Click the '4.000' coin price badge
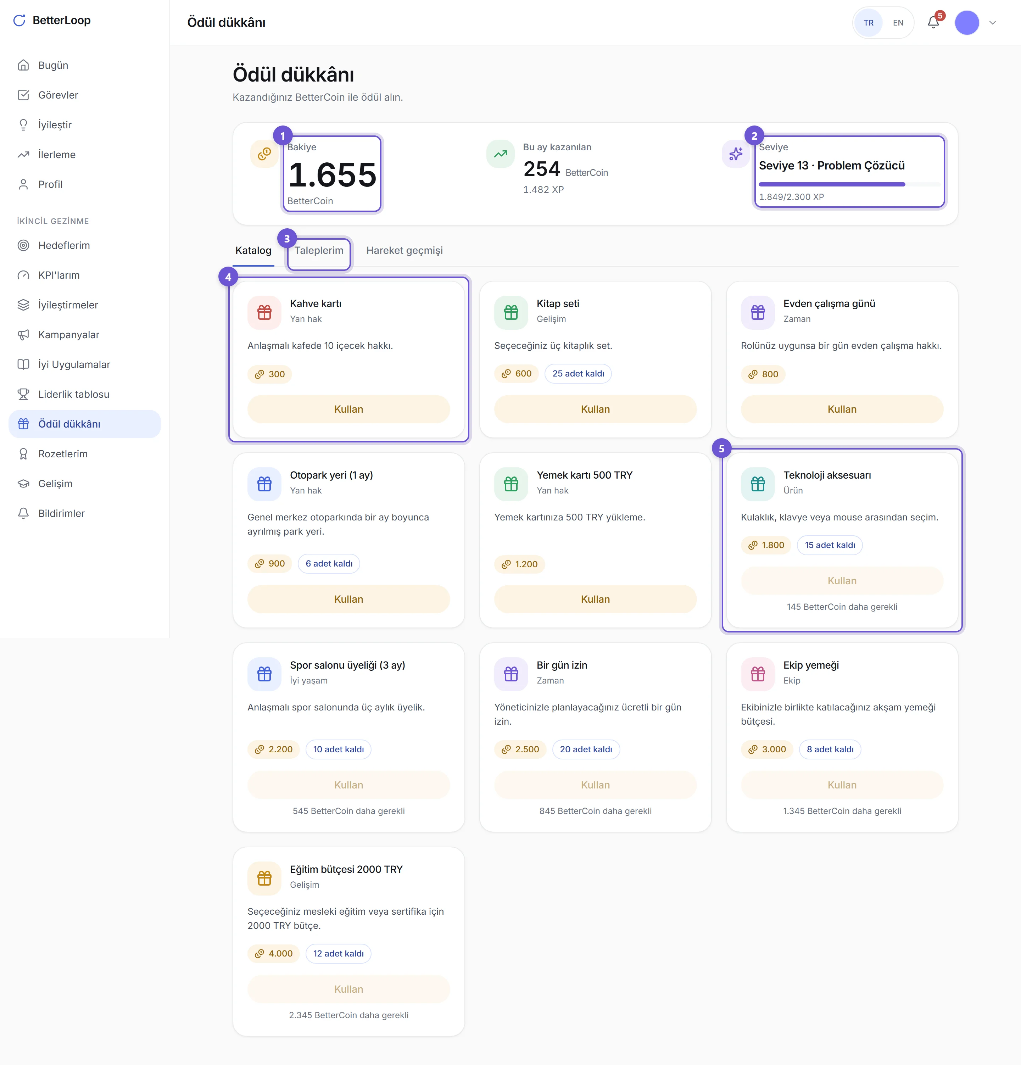Viewport: 1021px width, 1065px height. tap(274, 954)
